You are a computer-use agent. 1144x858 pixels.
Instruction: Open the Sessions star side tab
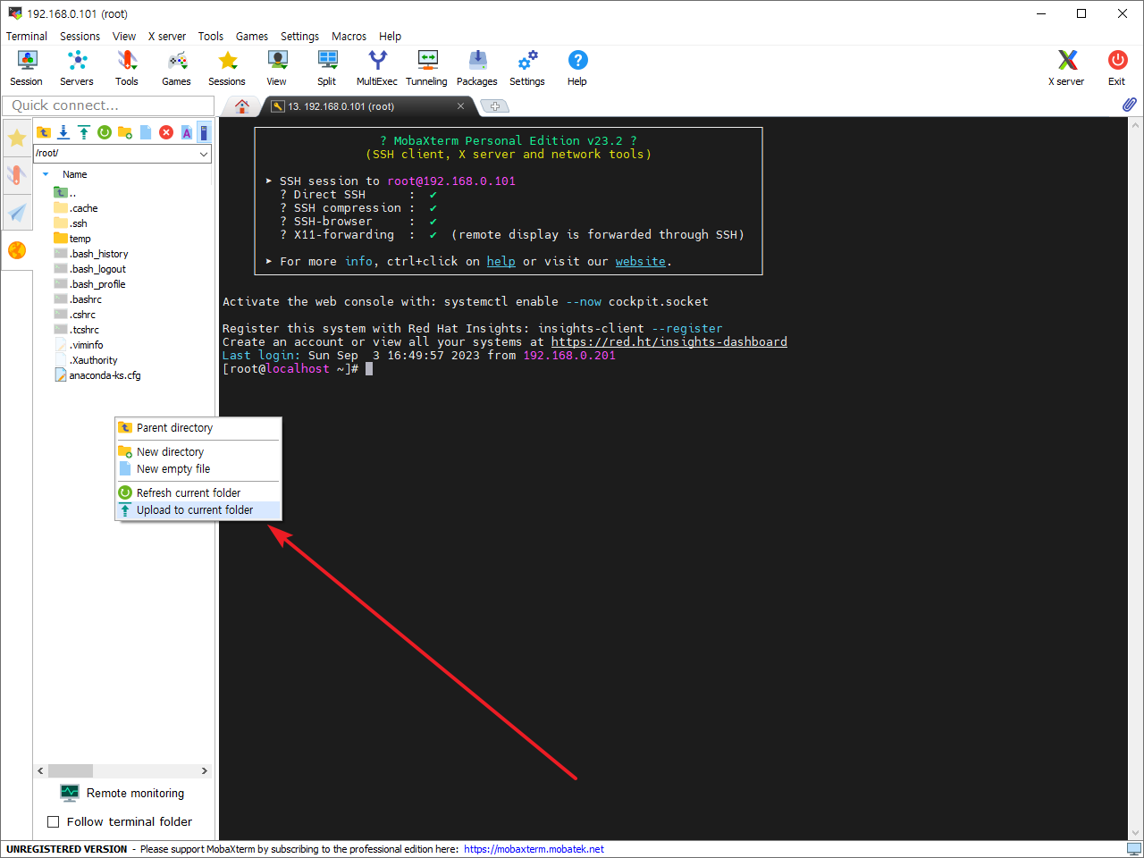(x=17, y=138)
